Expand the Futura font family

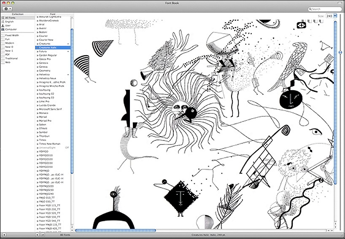pyautogui.click(x=37, y=51)
